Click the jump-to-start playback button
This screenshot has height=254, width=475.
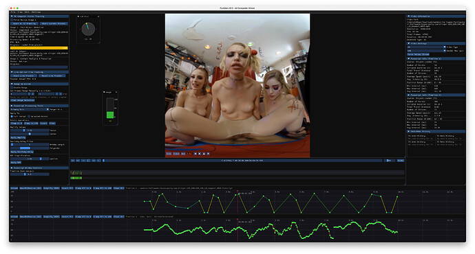[73, 161]
